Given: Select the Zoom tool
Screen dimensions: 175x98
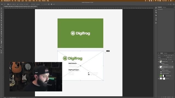Looking at the screenshot, I should click(1, 44).
